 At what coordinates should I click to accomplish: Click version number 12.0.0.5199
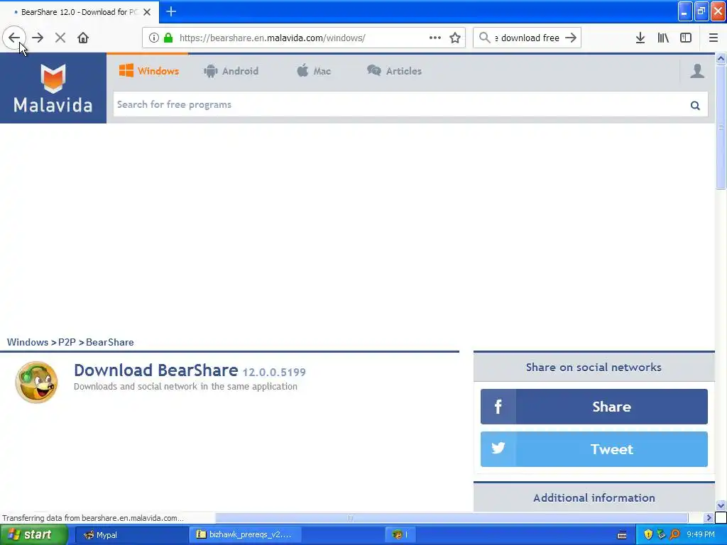tap(274, 372)
